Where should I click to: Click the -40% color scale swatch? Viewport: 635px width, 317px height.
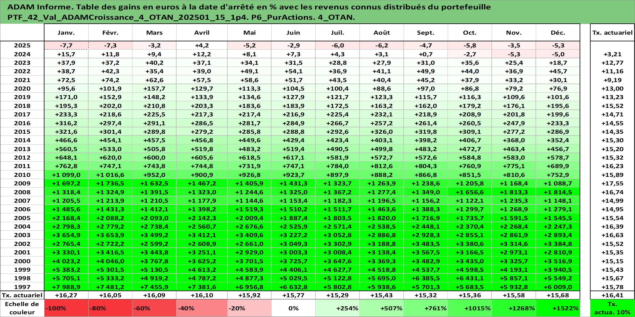click(x=202, y=308)
